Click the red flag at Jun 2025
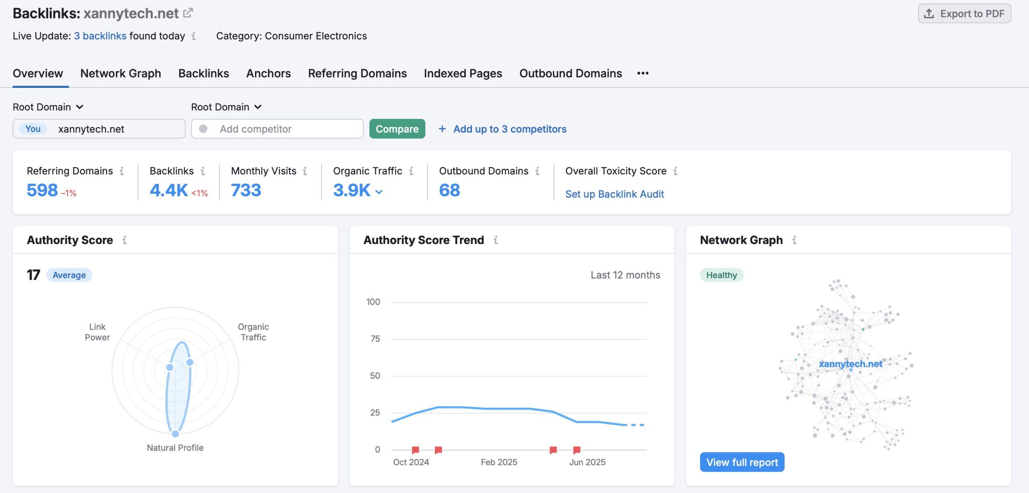This screenshot has width=1029, height=493. pos(576,450)
